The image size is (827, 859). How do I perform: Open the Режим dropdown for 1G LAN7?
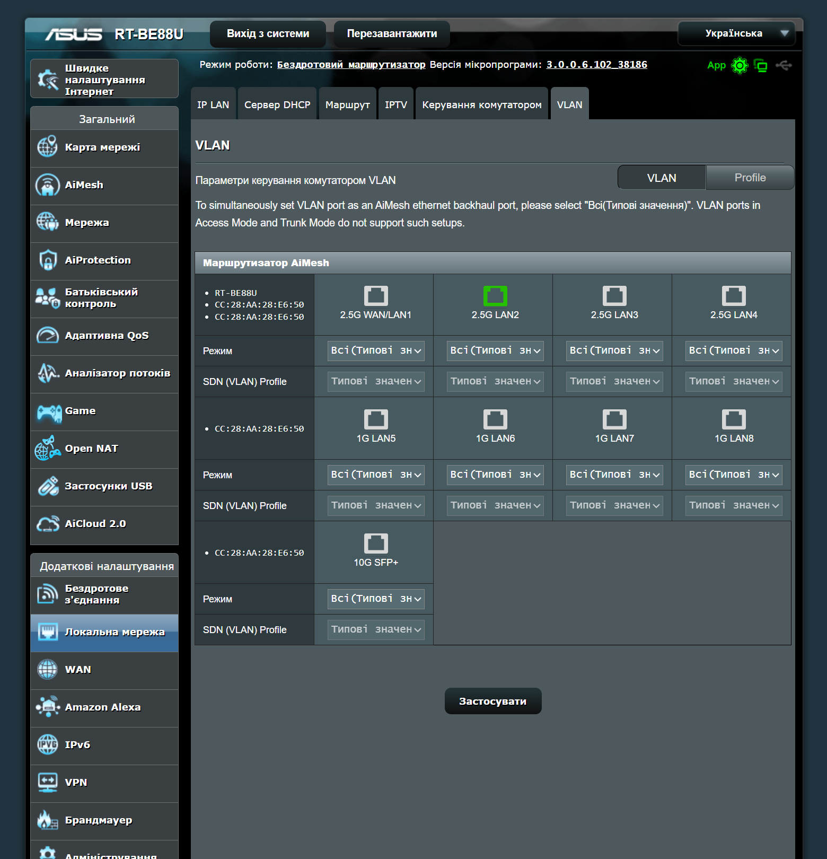point(614,475)
